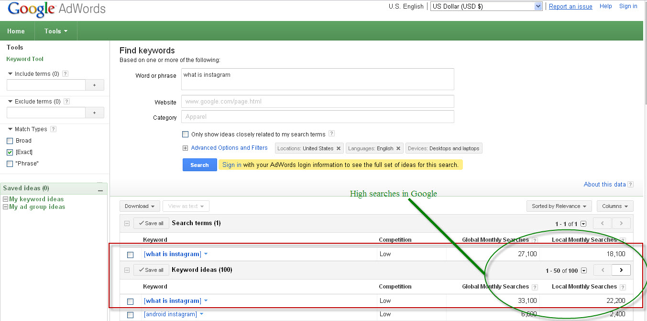Click the Exclude terms text field

[x=46, y=113]
